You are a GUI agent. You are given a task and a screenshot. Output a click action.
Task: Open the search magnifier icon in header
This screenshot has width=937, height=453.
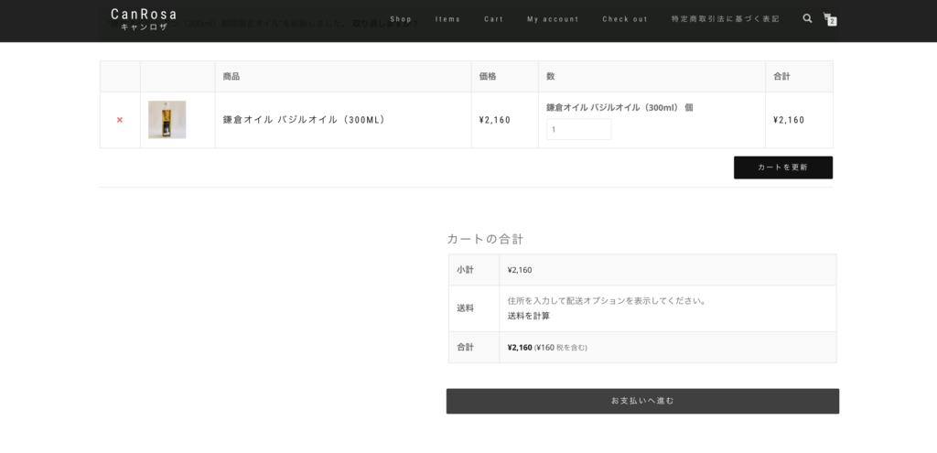coord(807,18)
